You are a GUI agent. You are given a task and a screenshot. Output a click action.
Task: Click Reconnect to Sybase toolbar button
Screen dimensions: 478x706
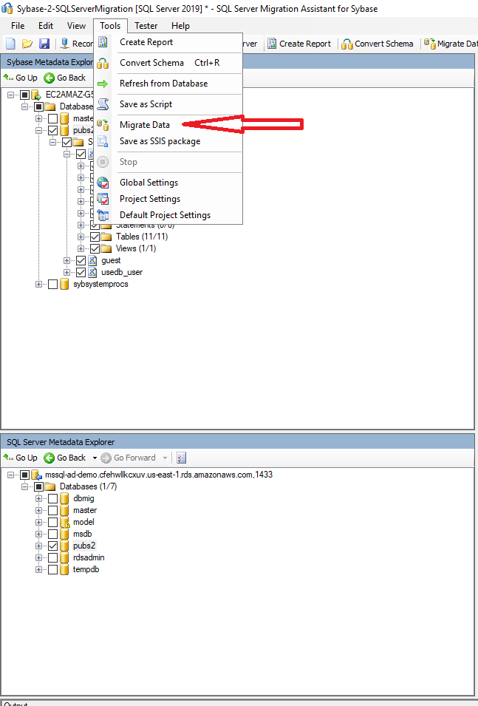coord(77,44)
